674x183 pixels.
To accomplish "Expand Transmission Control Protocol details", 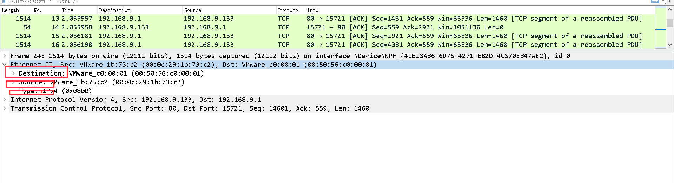I will pos(5,108).
